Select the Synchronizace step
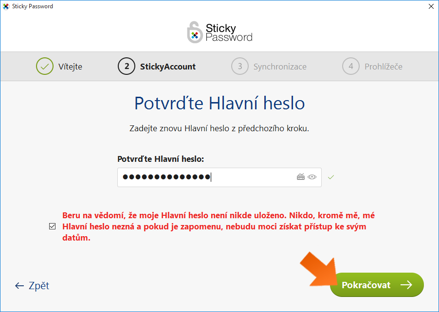Screen dimensions: 439x312 (x=269, y=66)
